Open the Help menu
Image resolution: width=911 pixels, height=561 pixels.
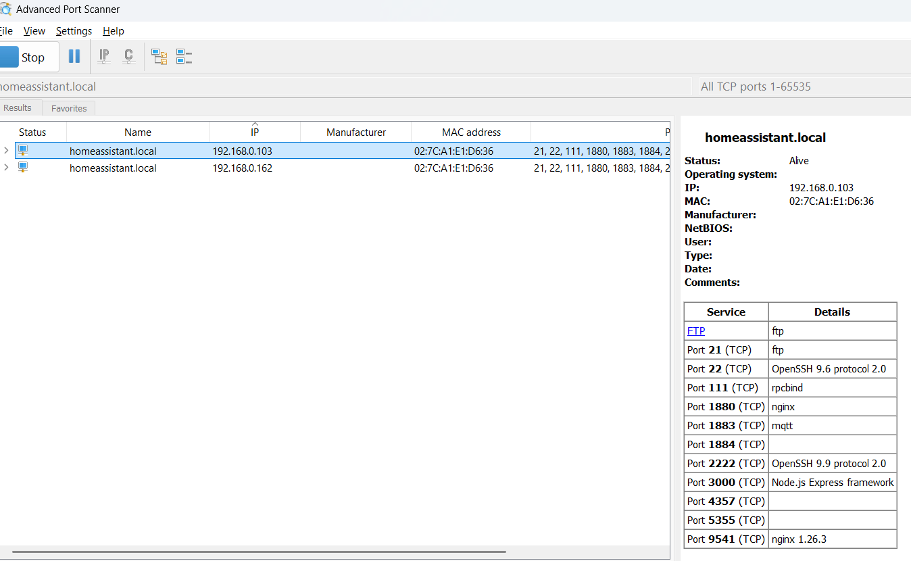coord(114,31)
